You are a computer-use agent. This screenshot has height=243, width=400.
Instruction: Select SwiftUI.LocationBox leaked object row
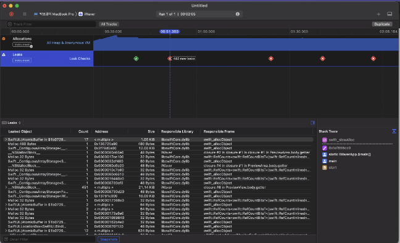click(158, 226)
